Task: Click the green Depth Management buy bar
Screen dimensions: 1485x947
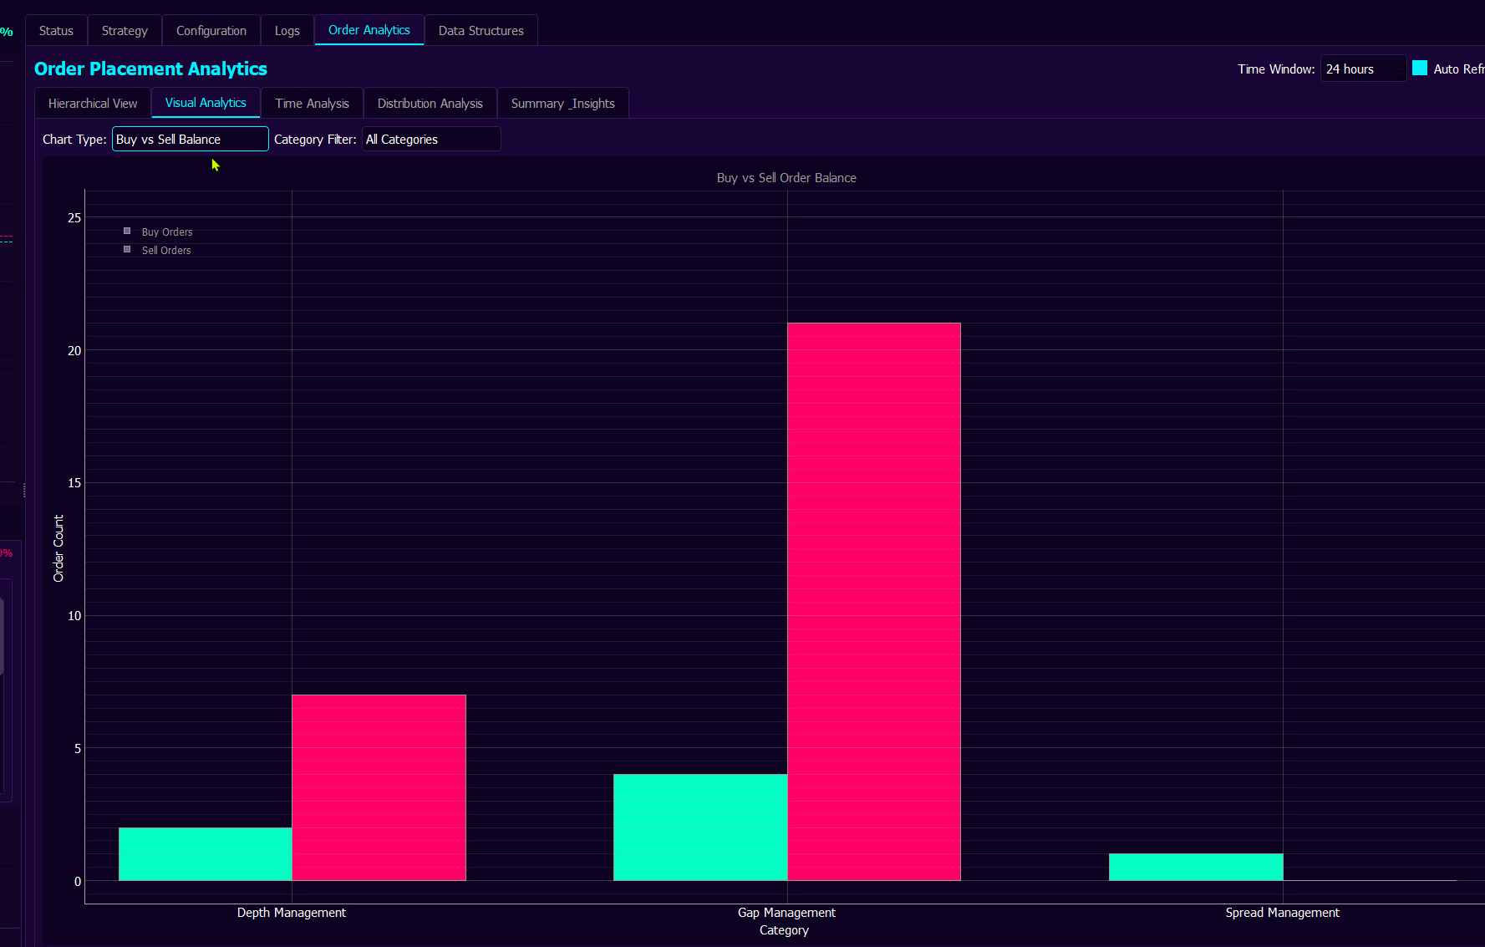Action: (206, 854)
